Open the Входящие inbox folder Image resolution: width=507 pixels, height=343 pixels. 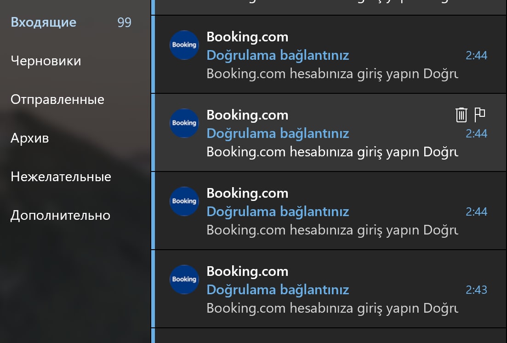click(x=44, y=23)
